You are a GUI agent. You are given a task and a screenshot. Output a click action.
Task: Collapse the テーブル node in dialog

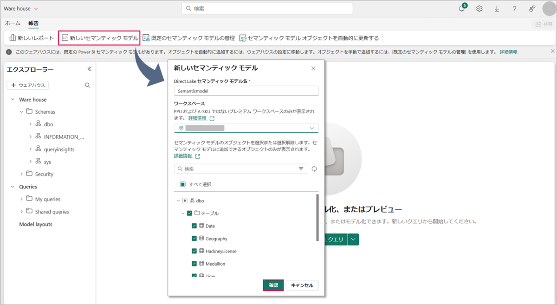[183, 213]
